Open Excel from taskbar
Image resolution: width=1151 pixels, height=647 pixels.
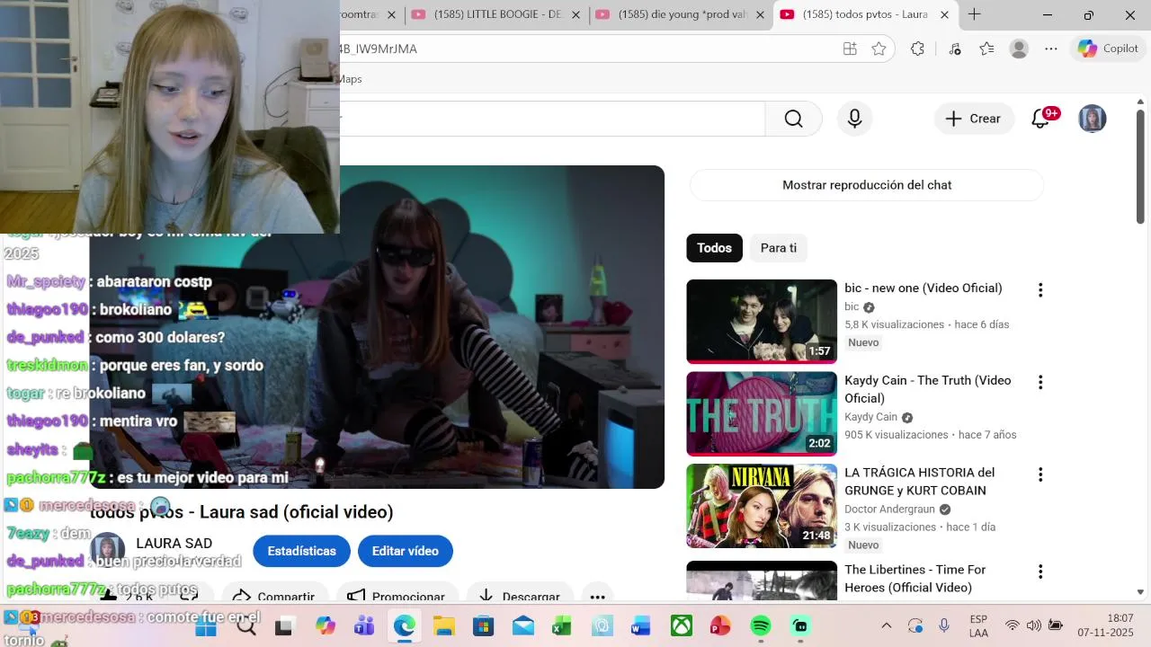562,625
